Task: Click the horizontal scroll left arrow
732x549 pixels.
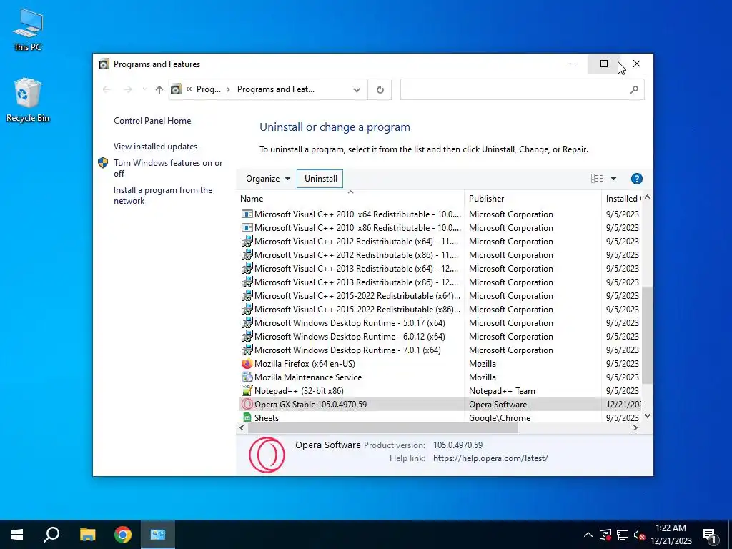Action: 242,428
